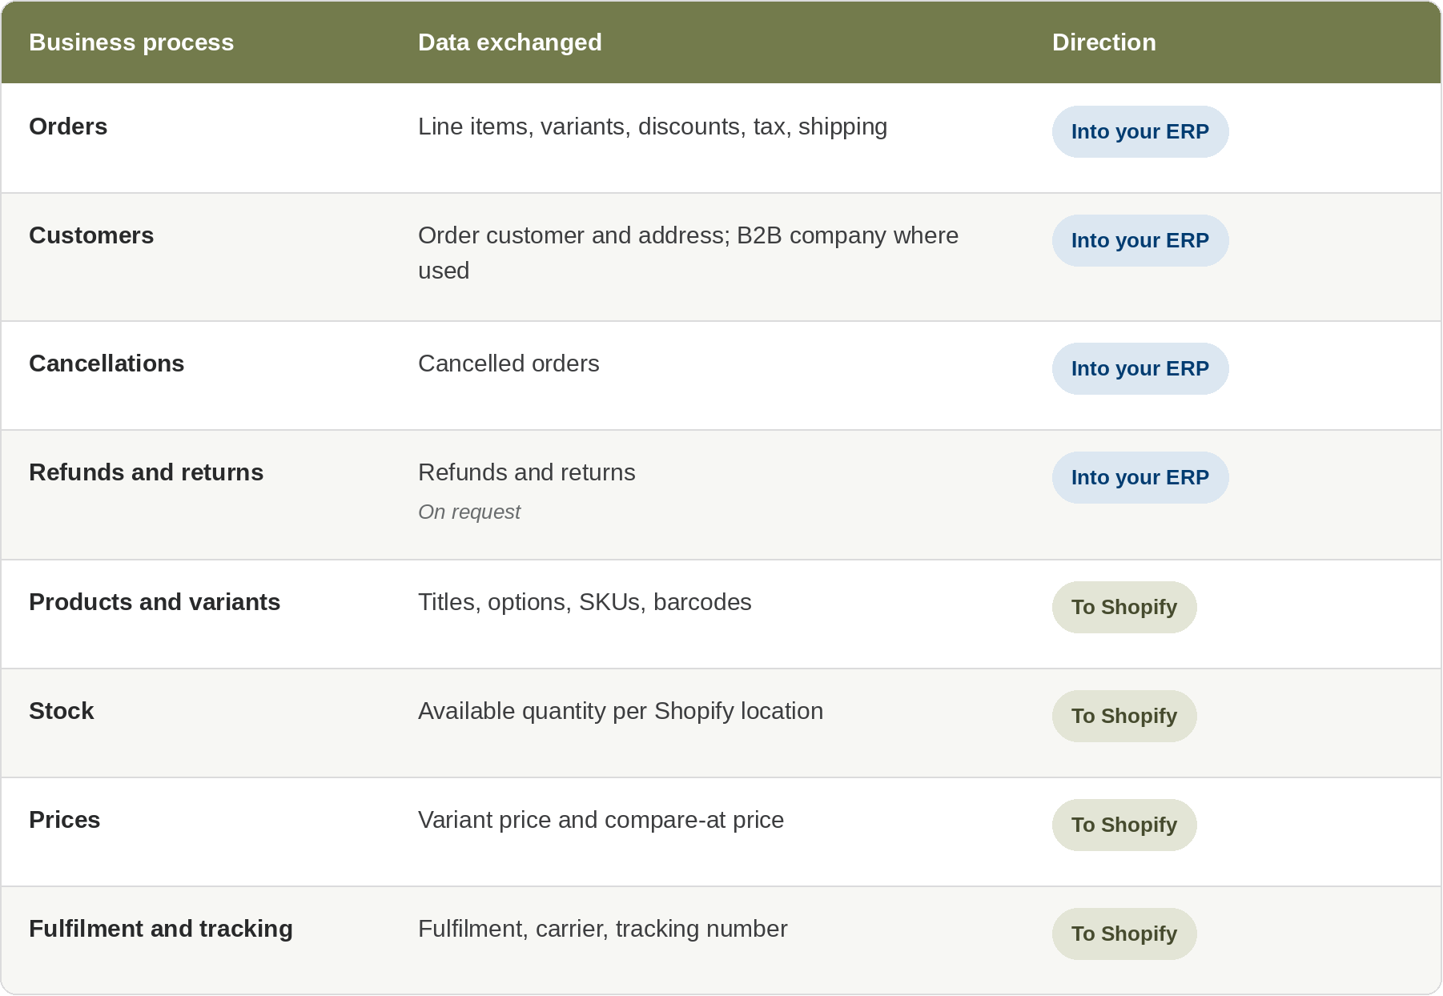Select the 'Products and variants' row label
The image size is (1443, 996).
click(155, 602)
